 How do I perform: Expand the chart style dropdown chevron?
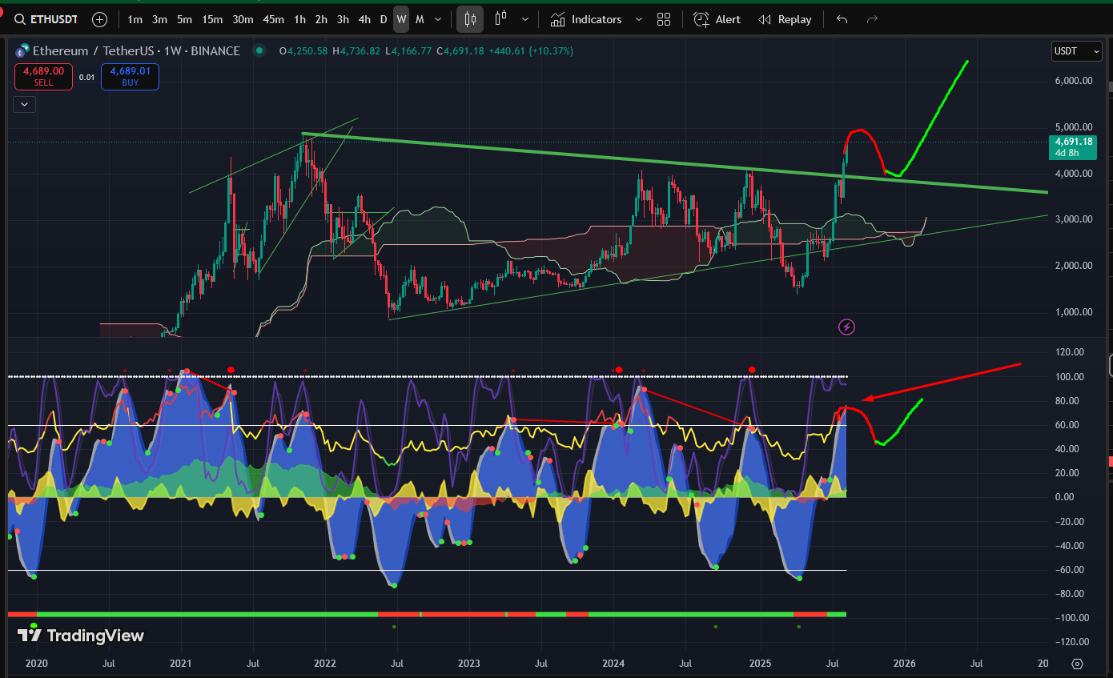pyautogui.click(x=524, y=19)
